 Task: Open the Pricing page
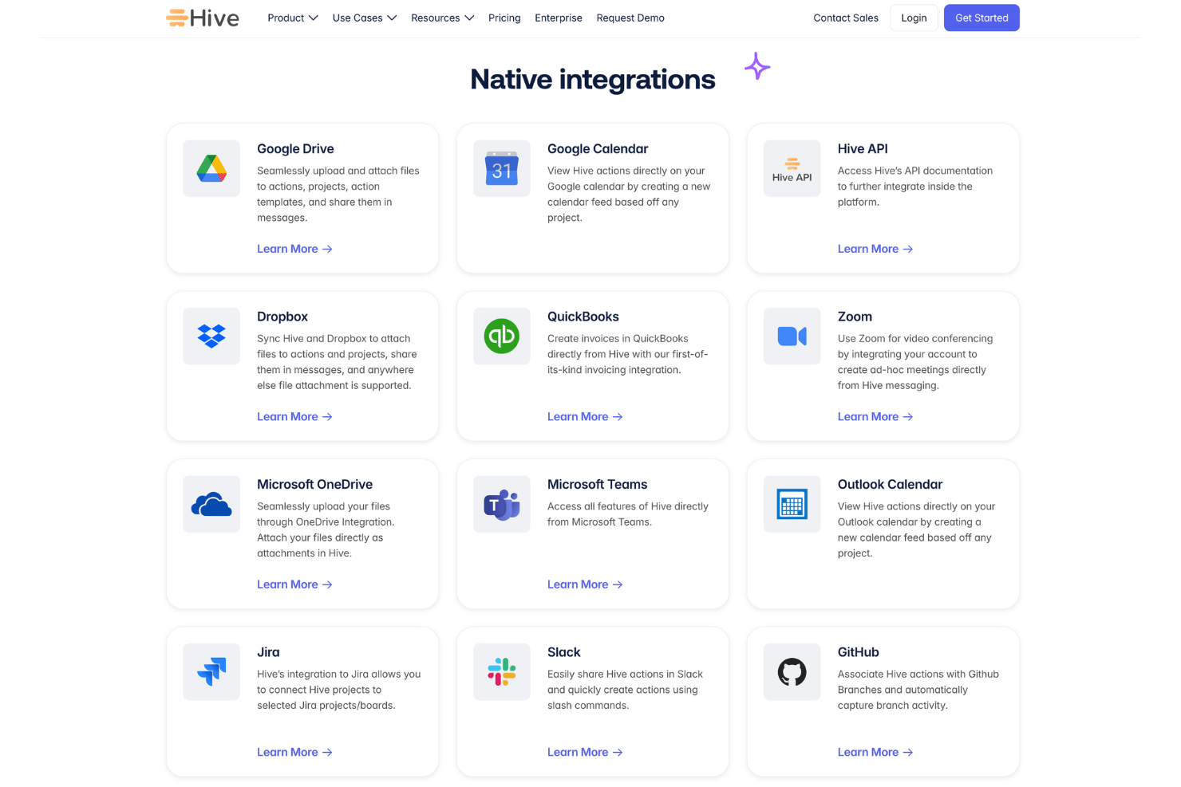pyautogui.click(x=504, y=18)
